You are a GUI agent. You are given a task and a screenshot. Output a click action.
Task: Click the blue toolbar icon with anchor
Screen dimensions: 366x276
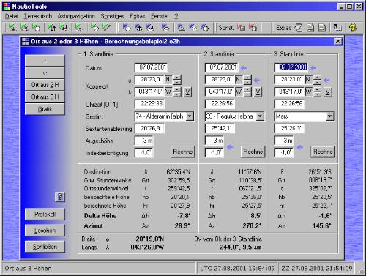(x=138, y=28)
